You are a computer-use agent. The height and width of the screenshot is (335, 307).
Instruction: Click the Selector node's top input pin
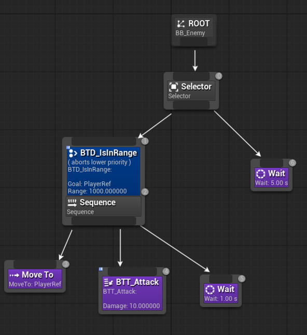[x=191, y=76]
